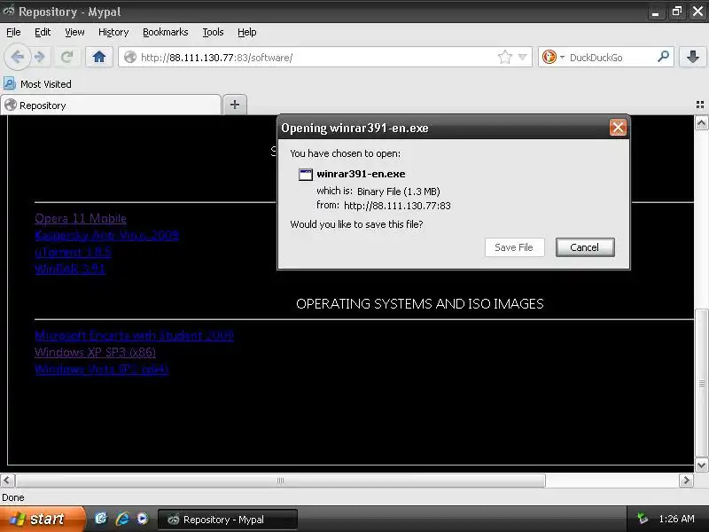Screen dimensions: 709x532
Task: Launch Internet Explorer from Quick Launch
Action: pyautogui.click(x=122, y=519)
